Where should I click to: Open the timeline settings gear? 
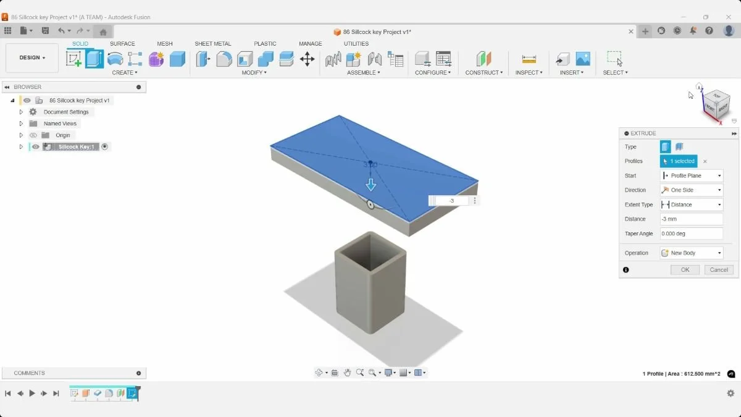(731, 394)
